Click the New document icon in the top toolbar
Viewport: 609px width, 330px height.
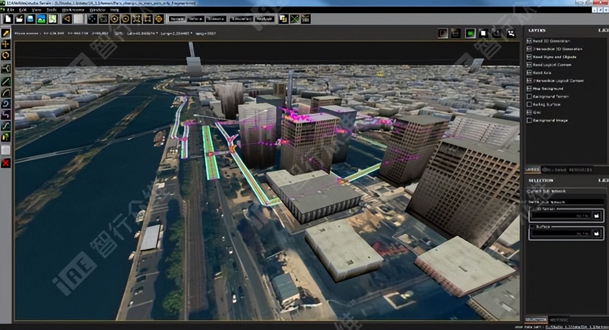click(x=8, y=19)
